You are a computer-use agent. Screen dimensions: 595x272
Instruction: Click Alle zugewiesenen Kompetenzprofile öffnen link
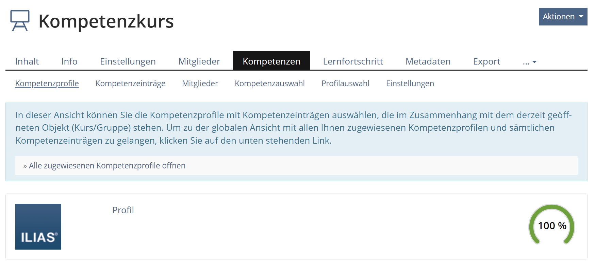coord(107,166)
